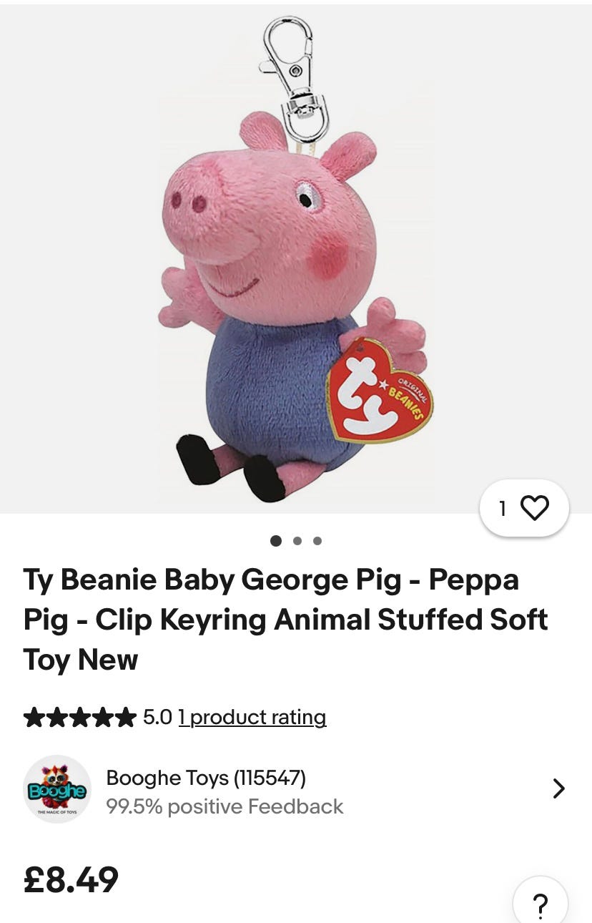Open the "1 product rating" link

[252, 717]
